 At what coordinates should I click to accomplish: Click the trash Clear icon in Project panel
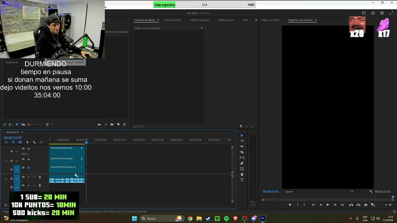click(124, 125)
